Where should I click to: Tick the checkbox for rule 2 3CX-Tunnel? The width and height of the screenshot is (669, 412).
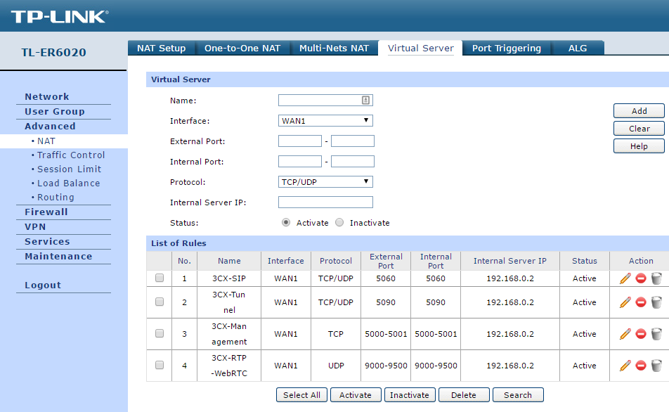160,302
